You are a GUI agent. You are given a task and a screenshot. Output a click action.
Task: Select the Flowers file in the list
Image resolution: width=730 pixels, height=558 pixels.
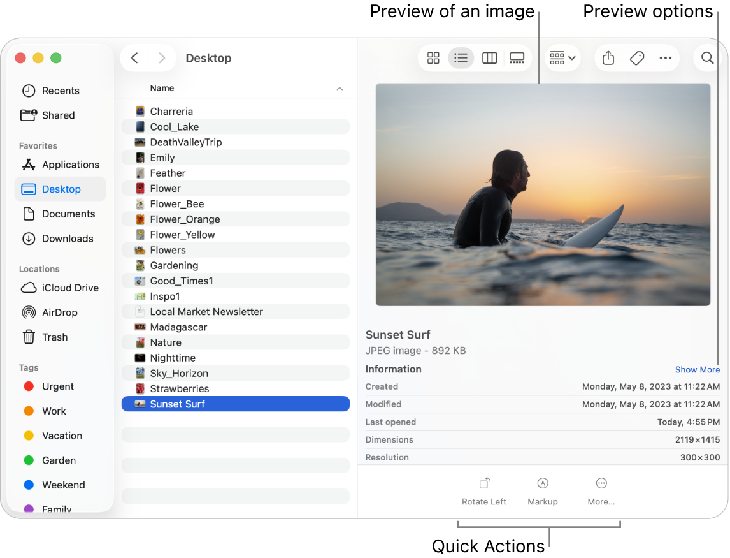point(166,249)
